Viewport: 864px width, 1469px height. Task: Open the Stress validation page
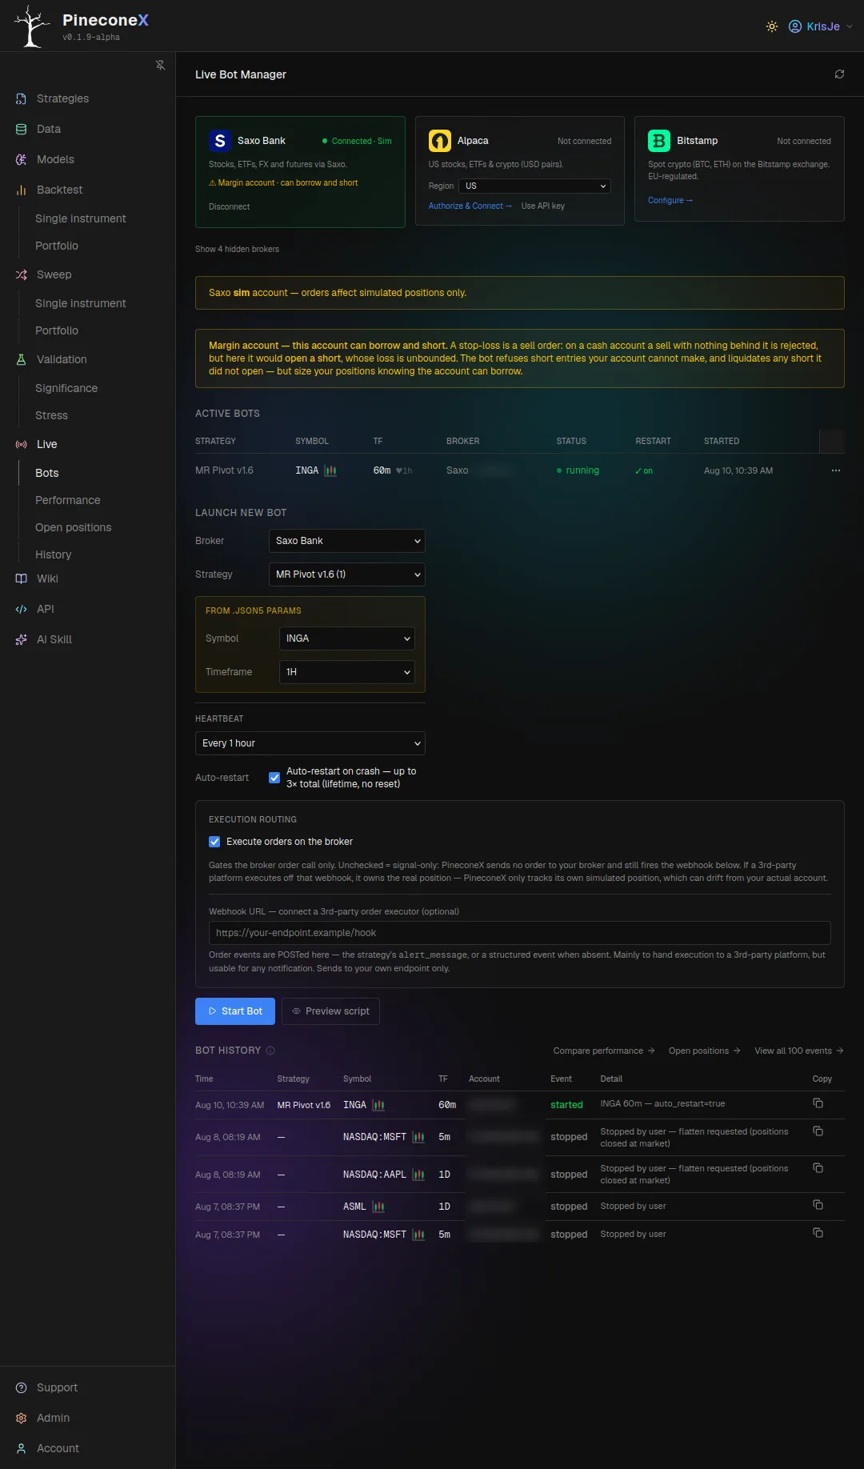(51, 415)
